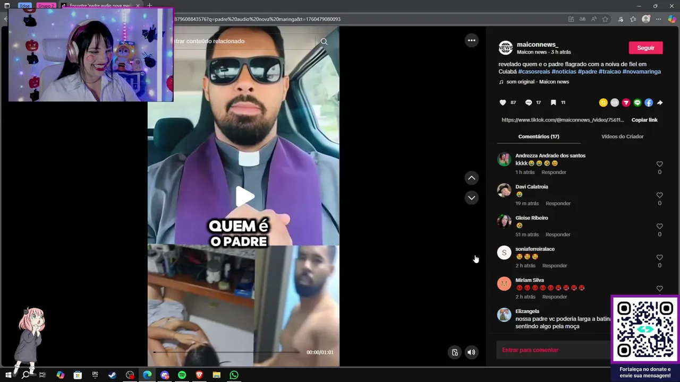This screenshot has height=382, width=680.
Task: Open the #traicao hashtag
Action: coord(609,72)
